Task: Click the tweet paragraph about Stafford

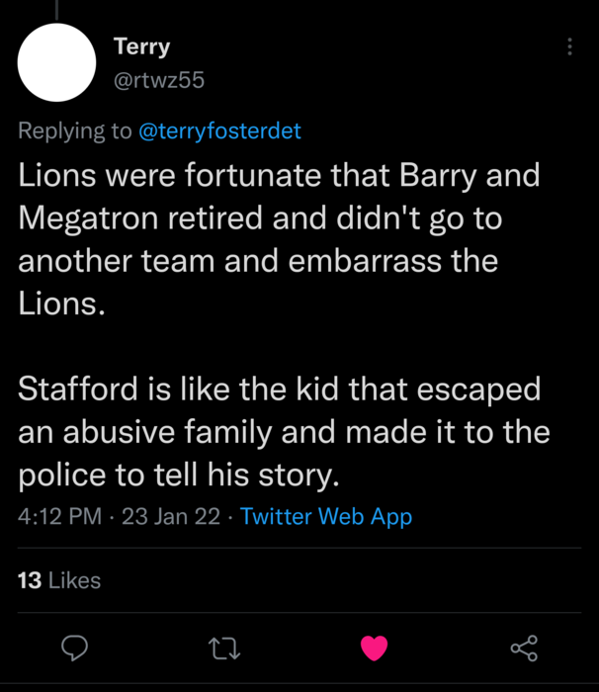Action: [280, 432]
